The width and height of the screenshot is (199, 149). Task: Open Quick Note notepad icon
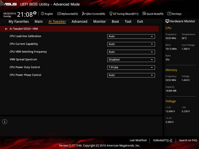pyautogui.click(x=144, y=14)
